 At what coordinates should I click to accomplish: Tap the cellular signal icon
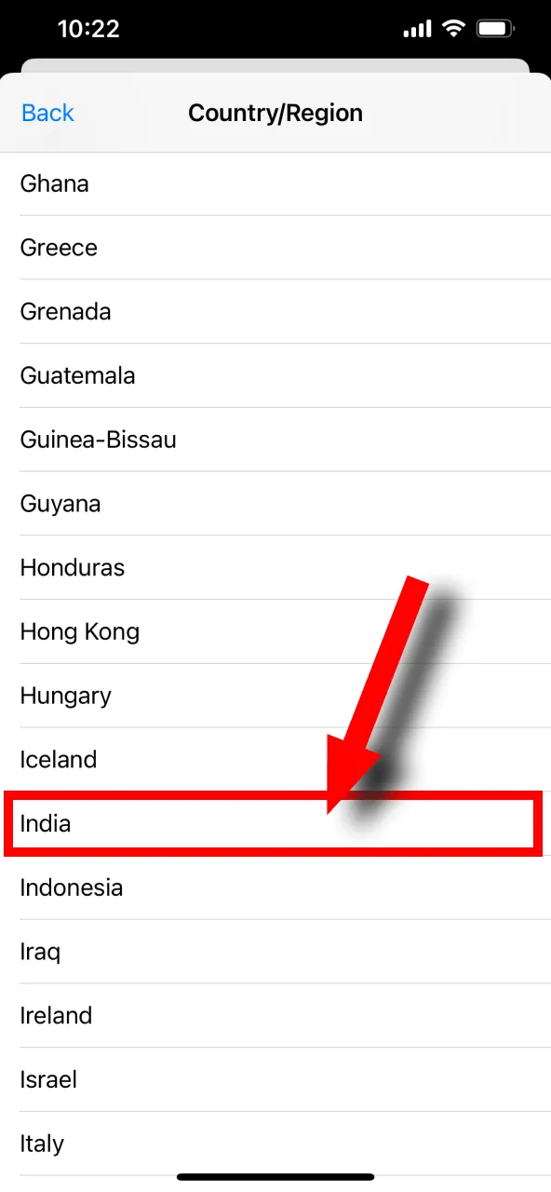416,28
